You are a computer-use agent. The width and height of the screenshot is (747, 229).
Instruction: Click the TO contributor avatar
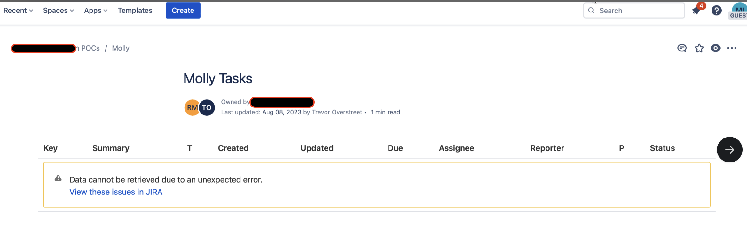207,107
